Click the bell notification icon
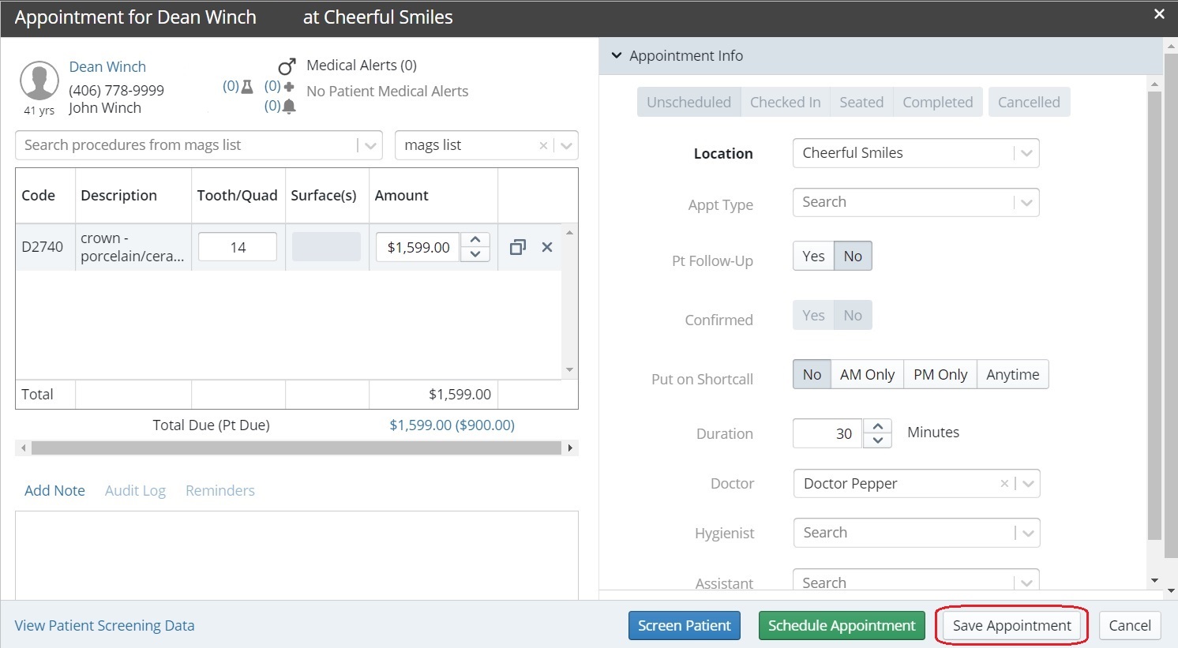Screen dimensions: 1178x648 point(289,106)
